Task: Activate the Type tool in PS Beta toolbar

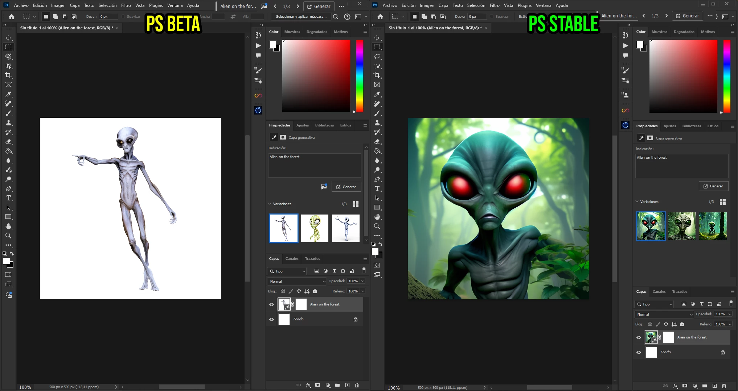Action: pyautogui.click(x=8, y=198)
